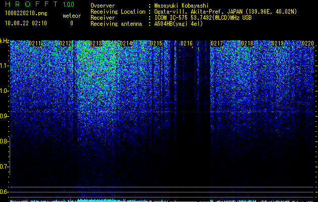This screenshot has height=202, width=318.
Task: Click the 0213 time marker
Action: point(96,43)
